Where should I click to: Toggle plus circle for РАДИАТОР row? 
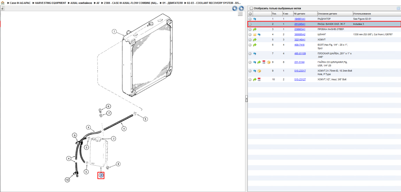click(250, 19)
